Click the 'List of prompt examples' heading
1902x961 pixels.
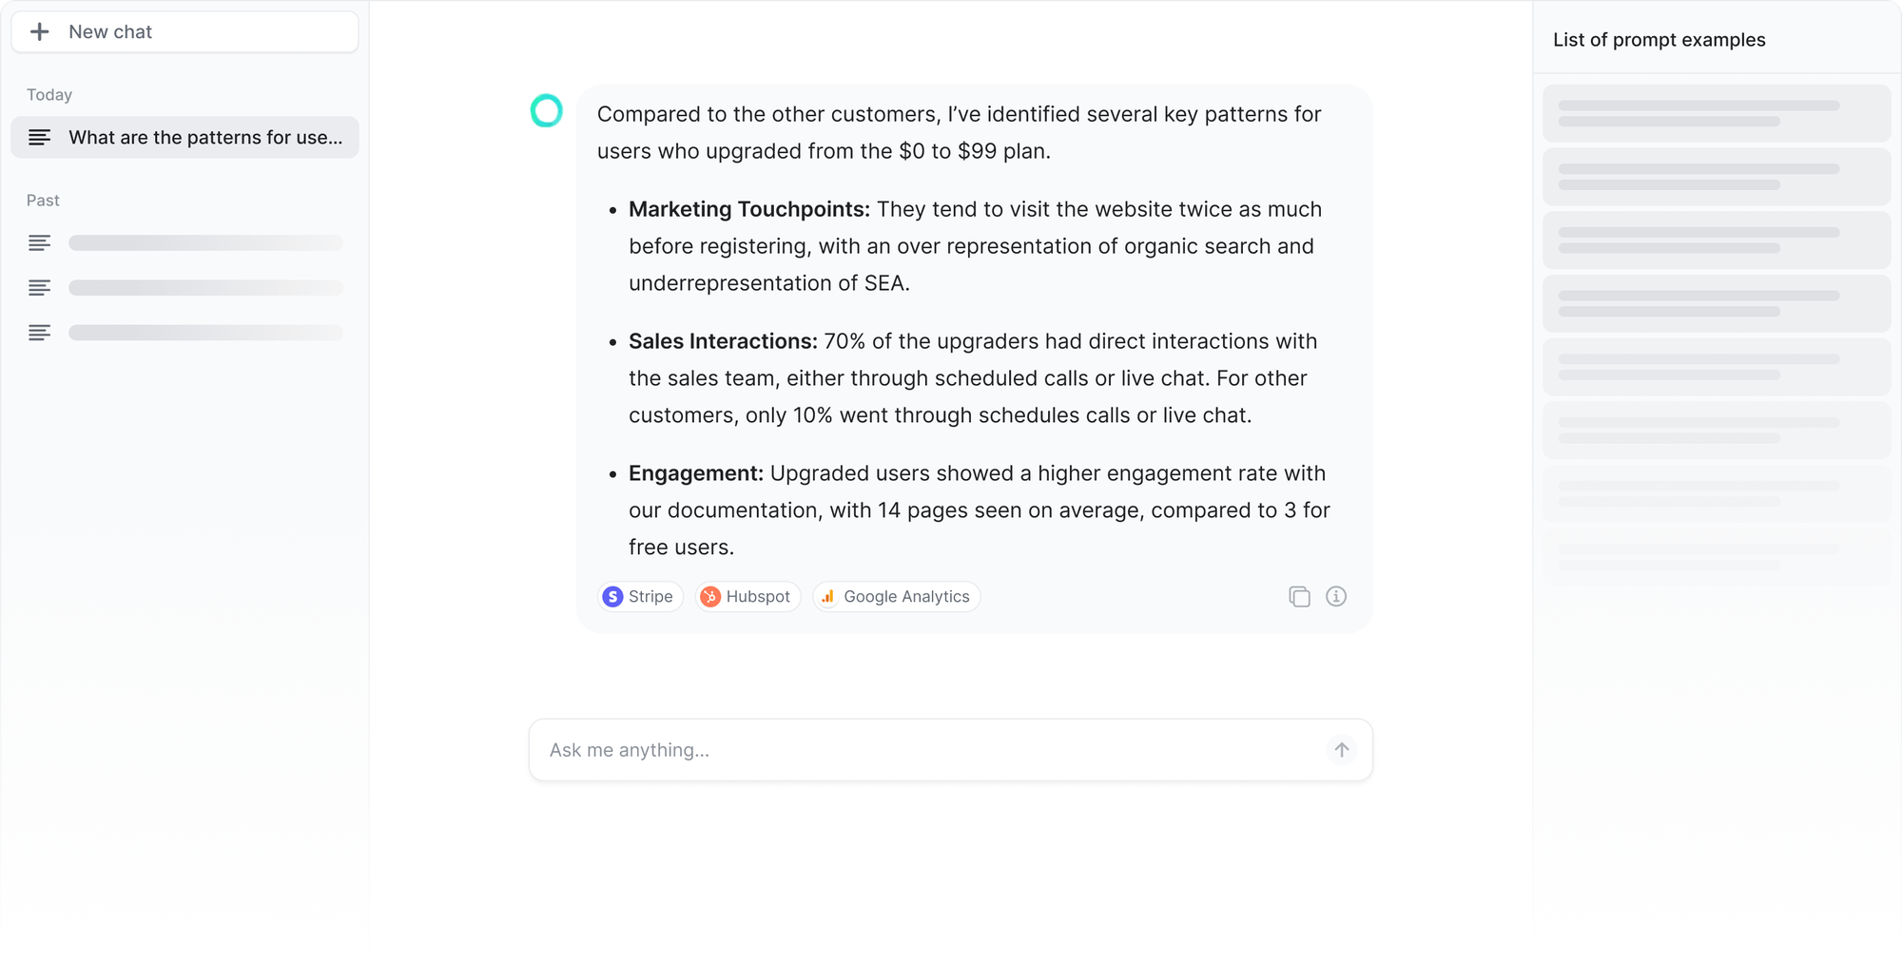[x=1658, y=39]
